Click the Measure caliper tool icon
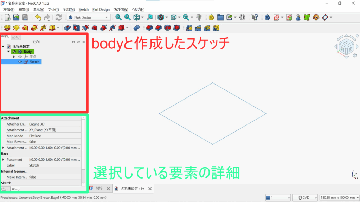 point(199,17)
